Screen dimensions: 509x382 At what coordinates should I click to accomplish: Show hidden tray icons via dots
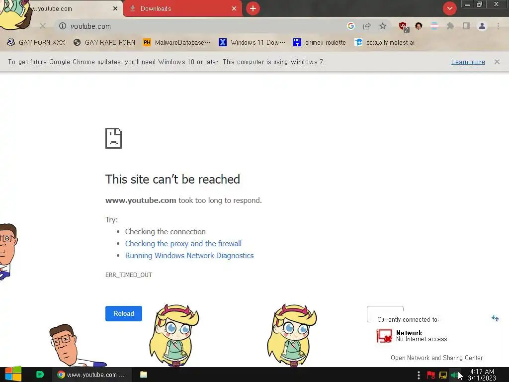(x=419, y=375)
